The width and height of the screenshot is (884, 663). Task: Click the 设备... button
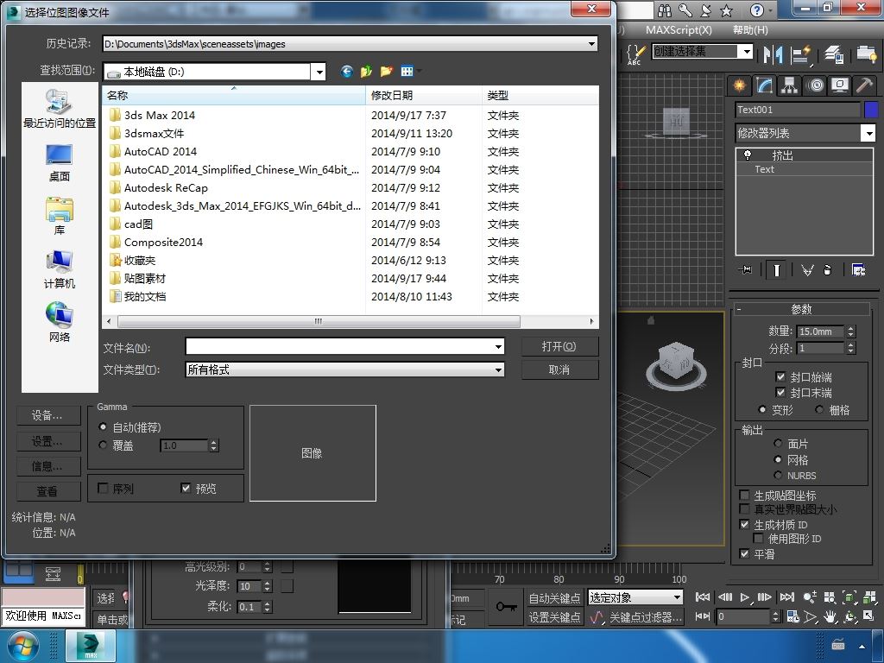[48, 415]
